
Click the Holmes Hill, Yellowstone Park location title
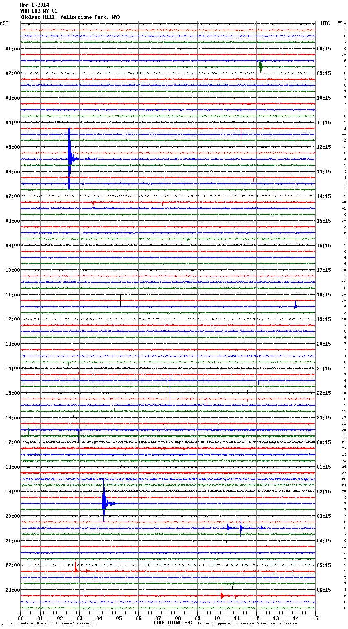click(70, 17)
